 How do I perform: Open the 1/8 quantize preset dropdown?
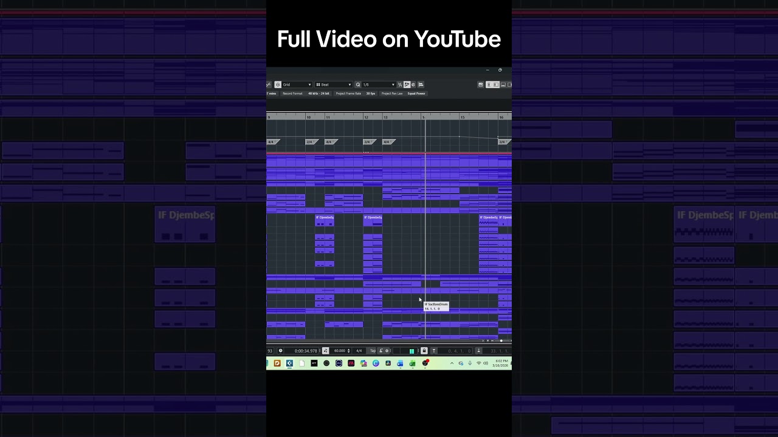click(379, 84)
